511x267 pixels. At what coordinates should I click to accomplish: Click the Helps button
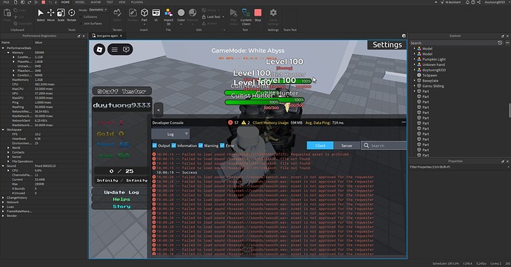click(121, 200)
